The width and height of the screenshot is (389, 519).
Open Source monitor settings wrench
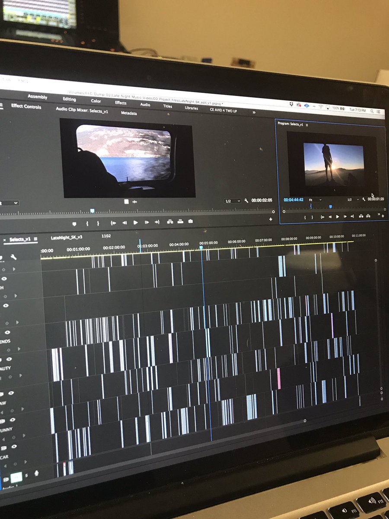tap(246, 201)
